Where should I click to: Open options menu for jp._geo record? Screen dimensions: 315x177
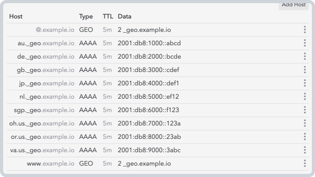tap(305, 83)
